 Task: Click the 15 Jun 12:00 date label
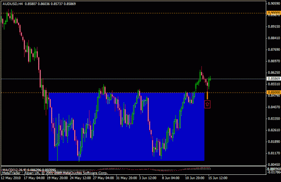[218, 178]
